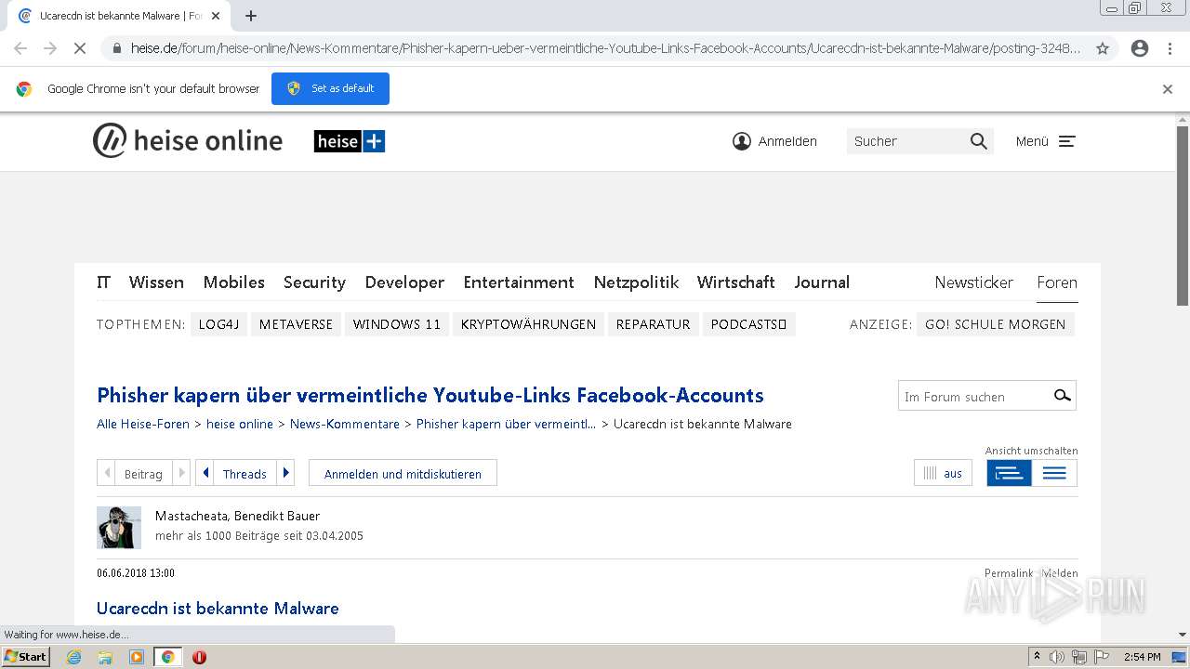This screenshot has width=1190, height=669.
Task: Set Chrome as default browser
Action: pyautogui.click(x=330, y=88)
